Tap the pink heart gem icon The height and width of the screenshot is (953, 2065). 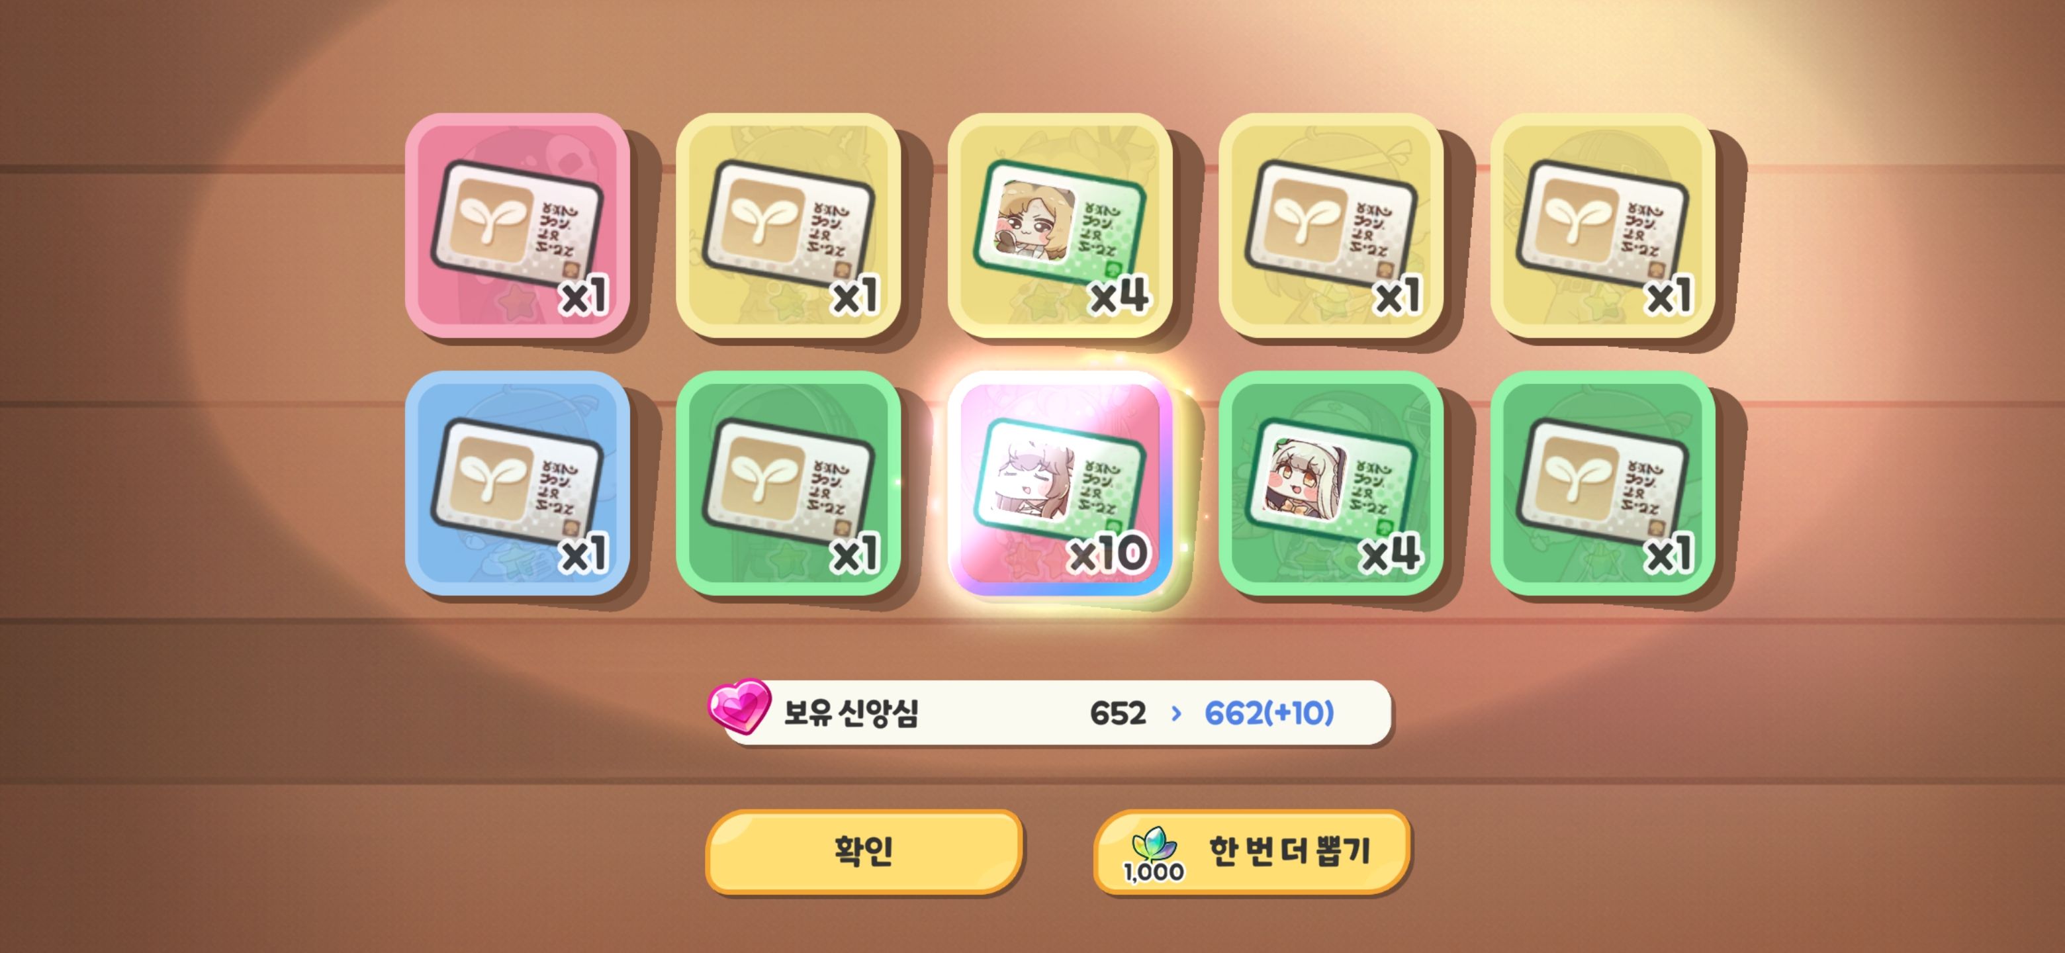(x=739, y=706)
